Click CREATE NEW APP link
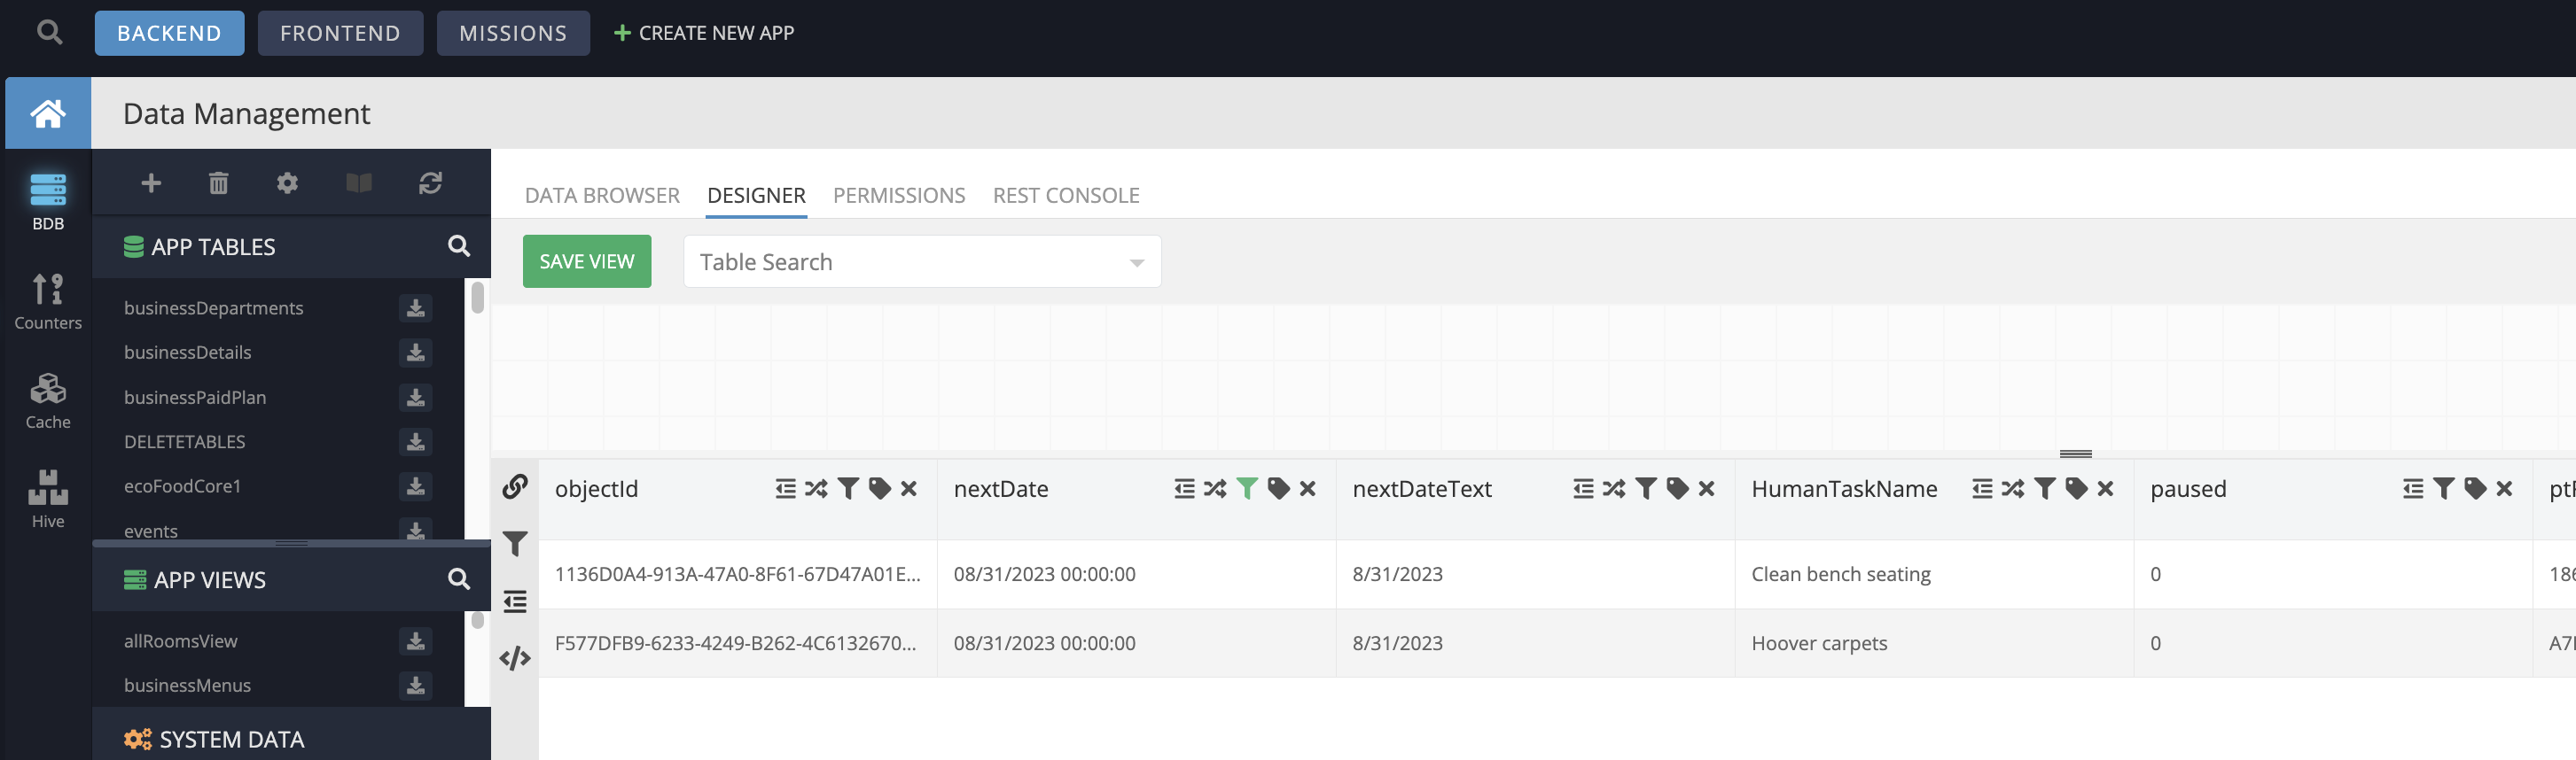This screenshot has height=760, width=2576. 704,33
